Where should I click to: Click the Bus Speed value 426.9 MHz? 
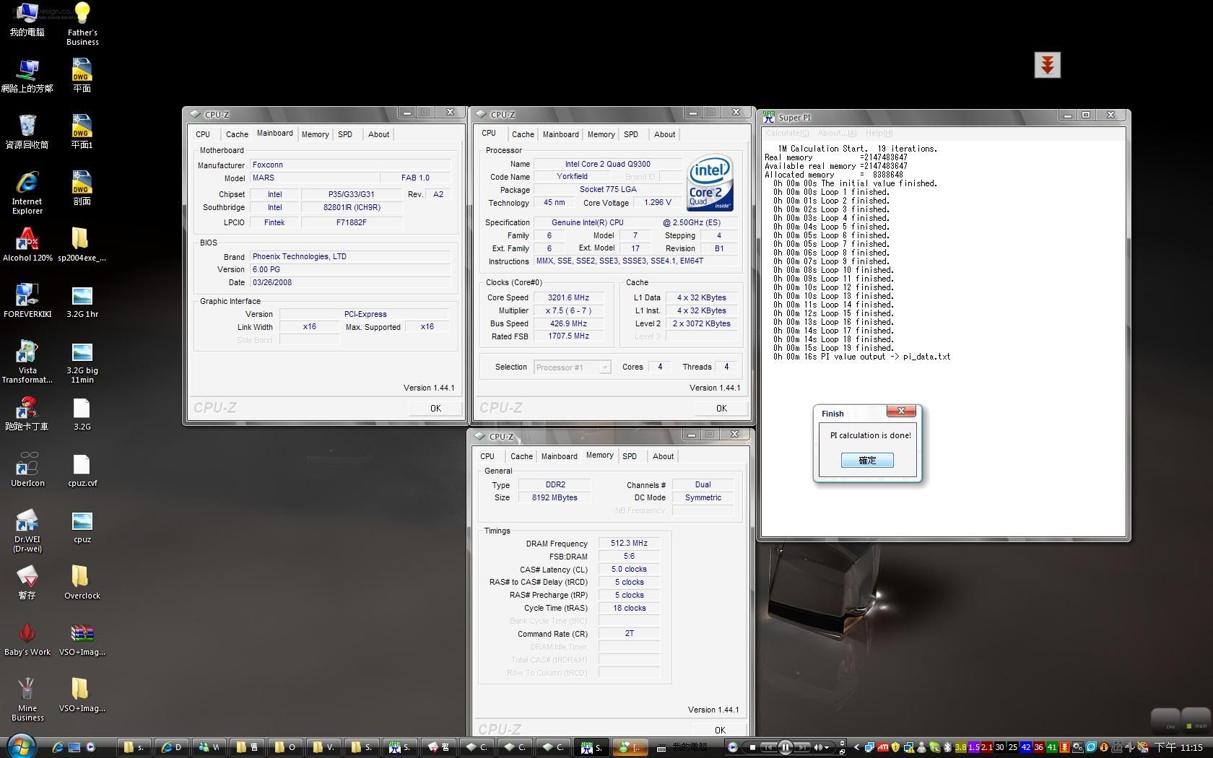[x=568, y=323]
